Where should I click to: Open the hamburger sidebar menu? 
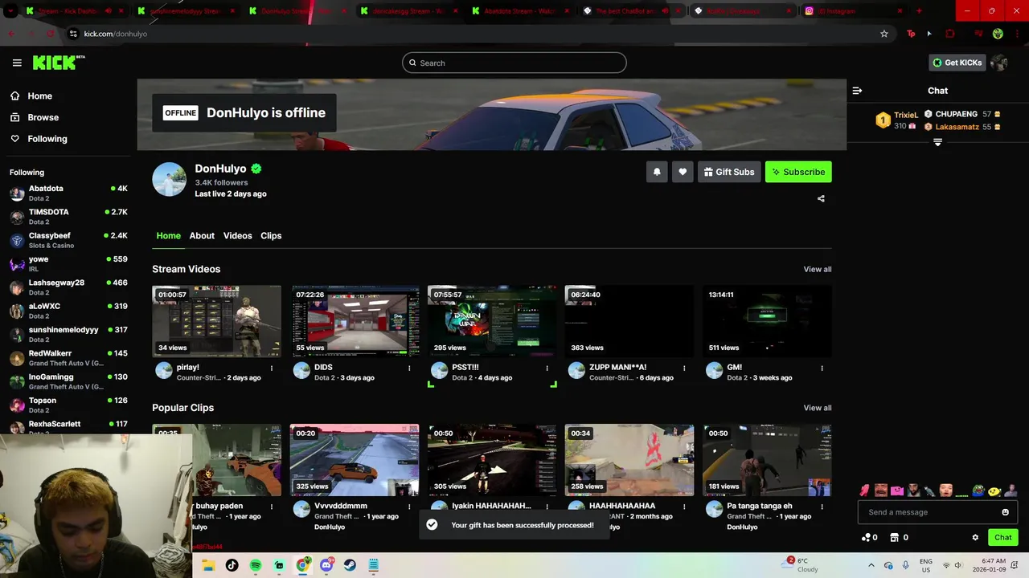point(17,63)
